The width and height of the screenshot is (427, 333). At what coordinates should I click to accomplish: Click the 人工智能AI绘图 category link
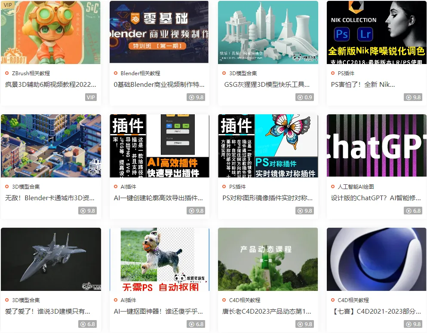point(356,186)
